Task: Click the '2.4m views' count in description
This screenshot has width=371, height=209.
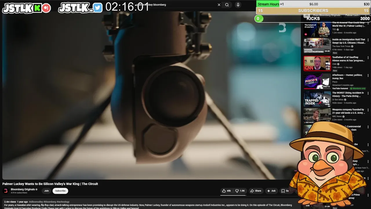Action: click(10, 202)
